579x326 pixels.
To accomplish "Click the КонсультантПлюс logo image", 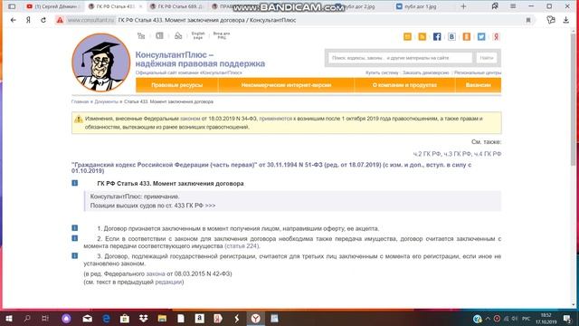I will 100,62.
